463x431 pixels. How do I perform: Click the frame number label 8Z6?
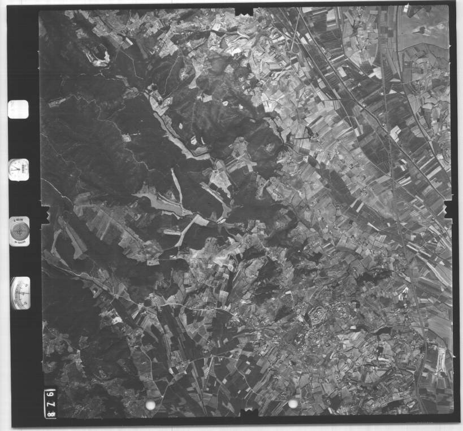click(50, 403)
